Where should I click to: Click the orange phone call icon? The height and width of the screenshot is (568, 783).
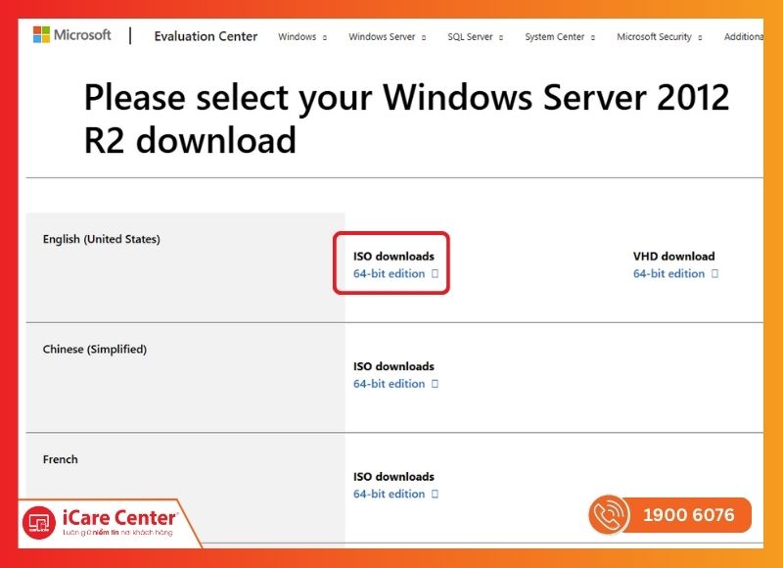[609, 514]
